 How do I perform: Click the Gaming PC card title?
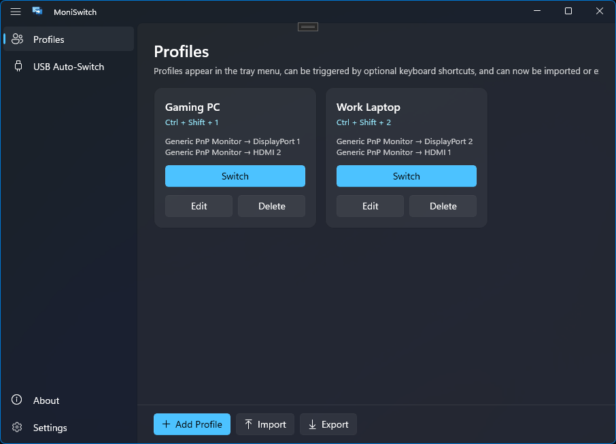tap(192, 107)
